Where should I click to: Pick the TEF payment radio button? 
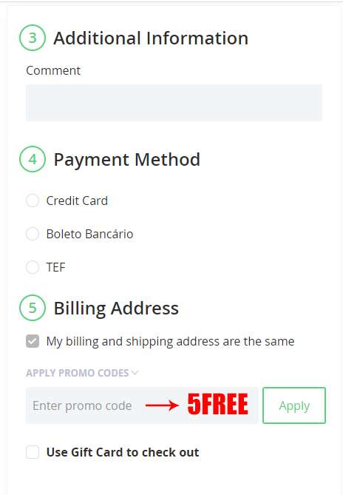(x=33, y=267)
